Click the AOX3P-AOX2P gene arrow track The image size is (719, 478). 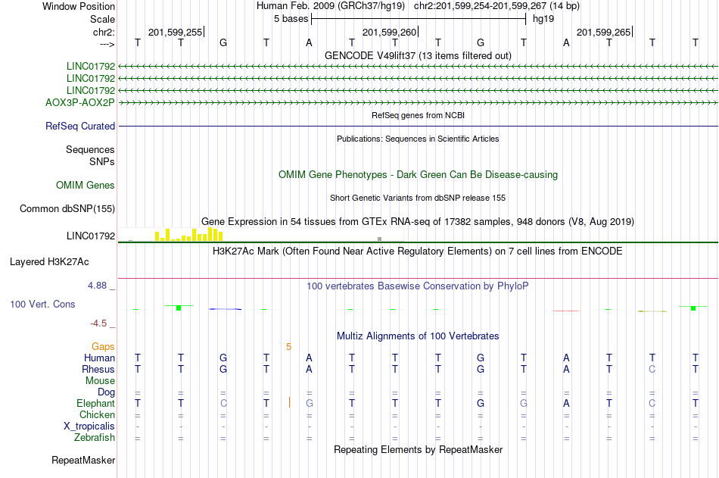(418, 102)
